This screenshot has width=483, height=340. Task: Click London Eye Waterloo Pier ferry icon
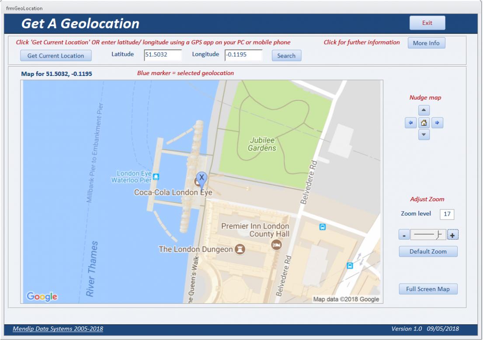[156, 177]
